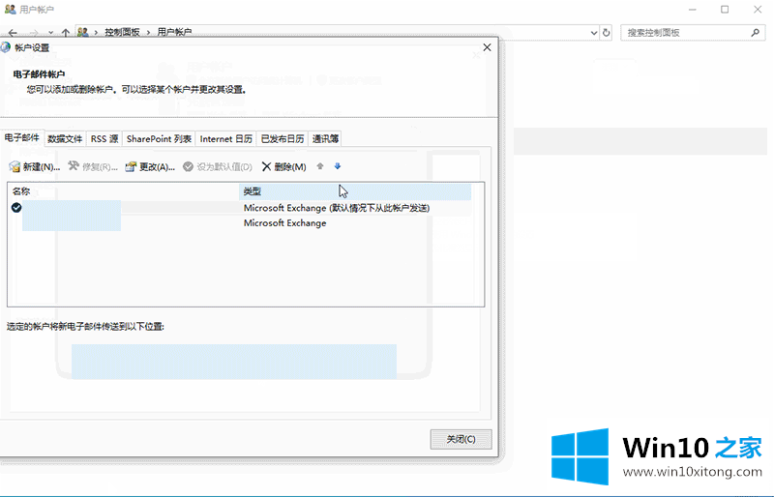The height and width of the screenshot is (497, 774).
Task: Move account down with the blue down arrow
Action: [338, 166]
